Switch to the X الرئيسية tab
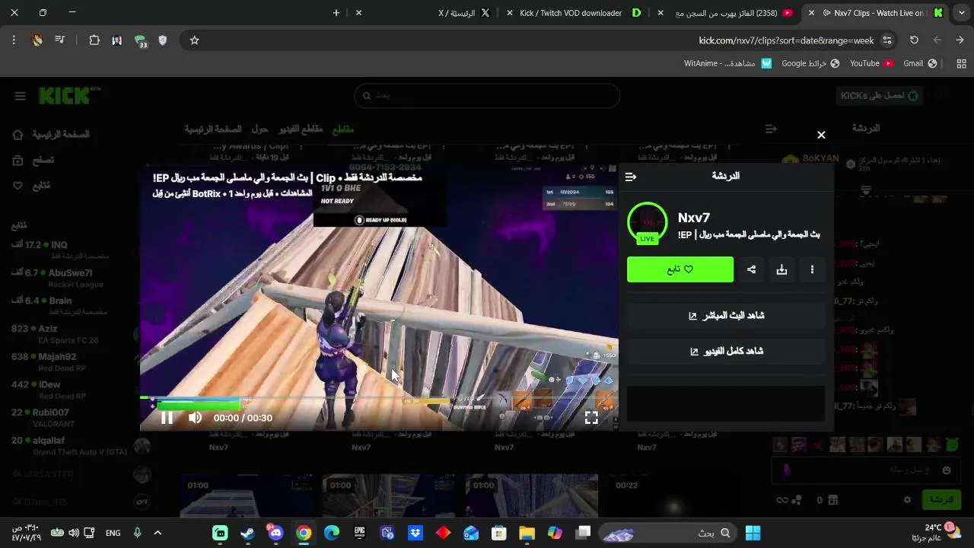This screenshot has height=548, width=974. pos(464,13)
